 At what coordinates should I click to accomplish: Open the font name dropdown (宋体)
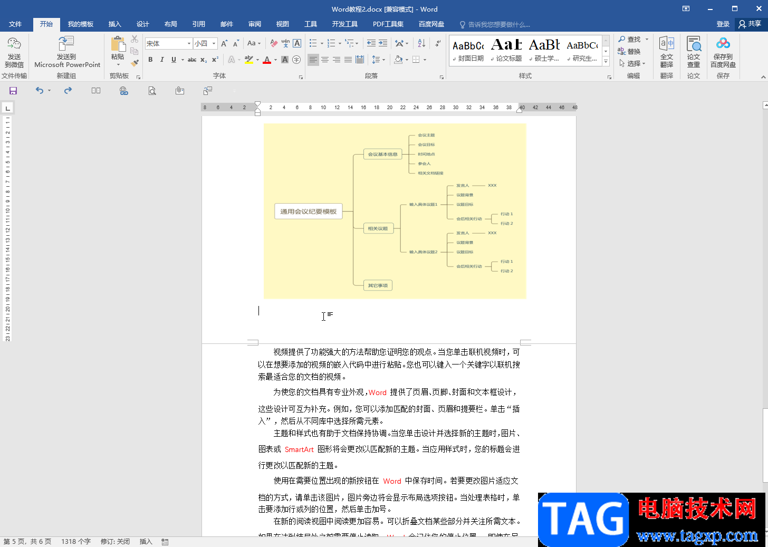point(189,43)
